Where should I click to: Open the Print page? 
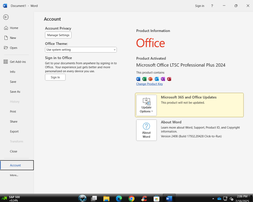(13, 111)
